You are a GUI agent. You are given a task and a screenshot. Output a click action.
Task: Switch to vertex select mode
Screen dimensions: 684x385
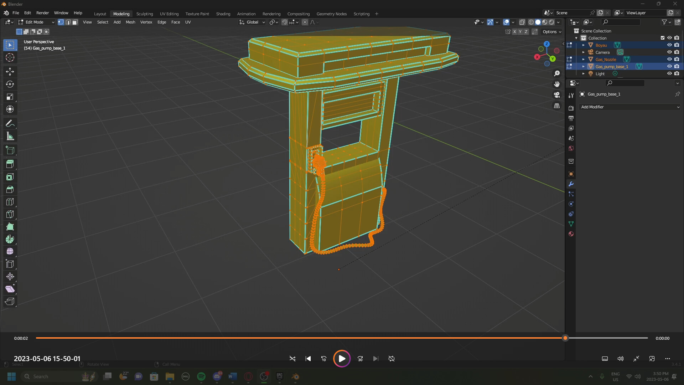point(61,22)
